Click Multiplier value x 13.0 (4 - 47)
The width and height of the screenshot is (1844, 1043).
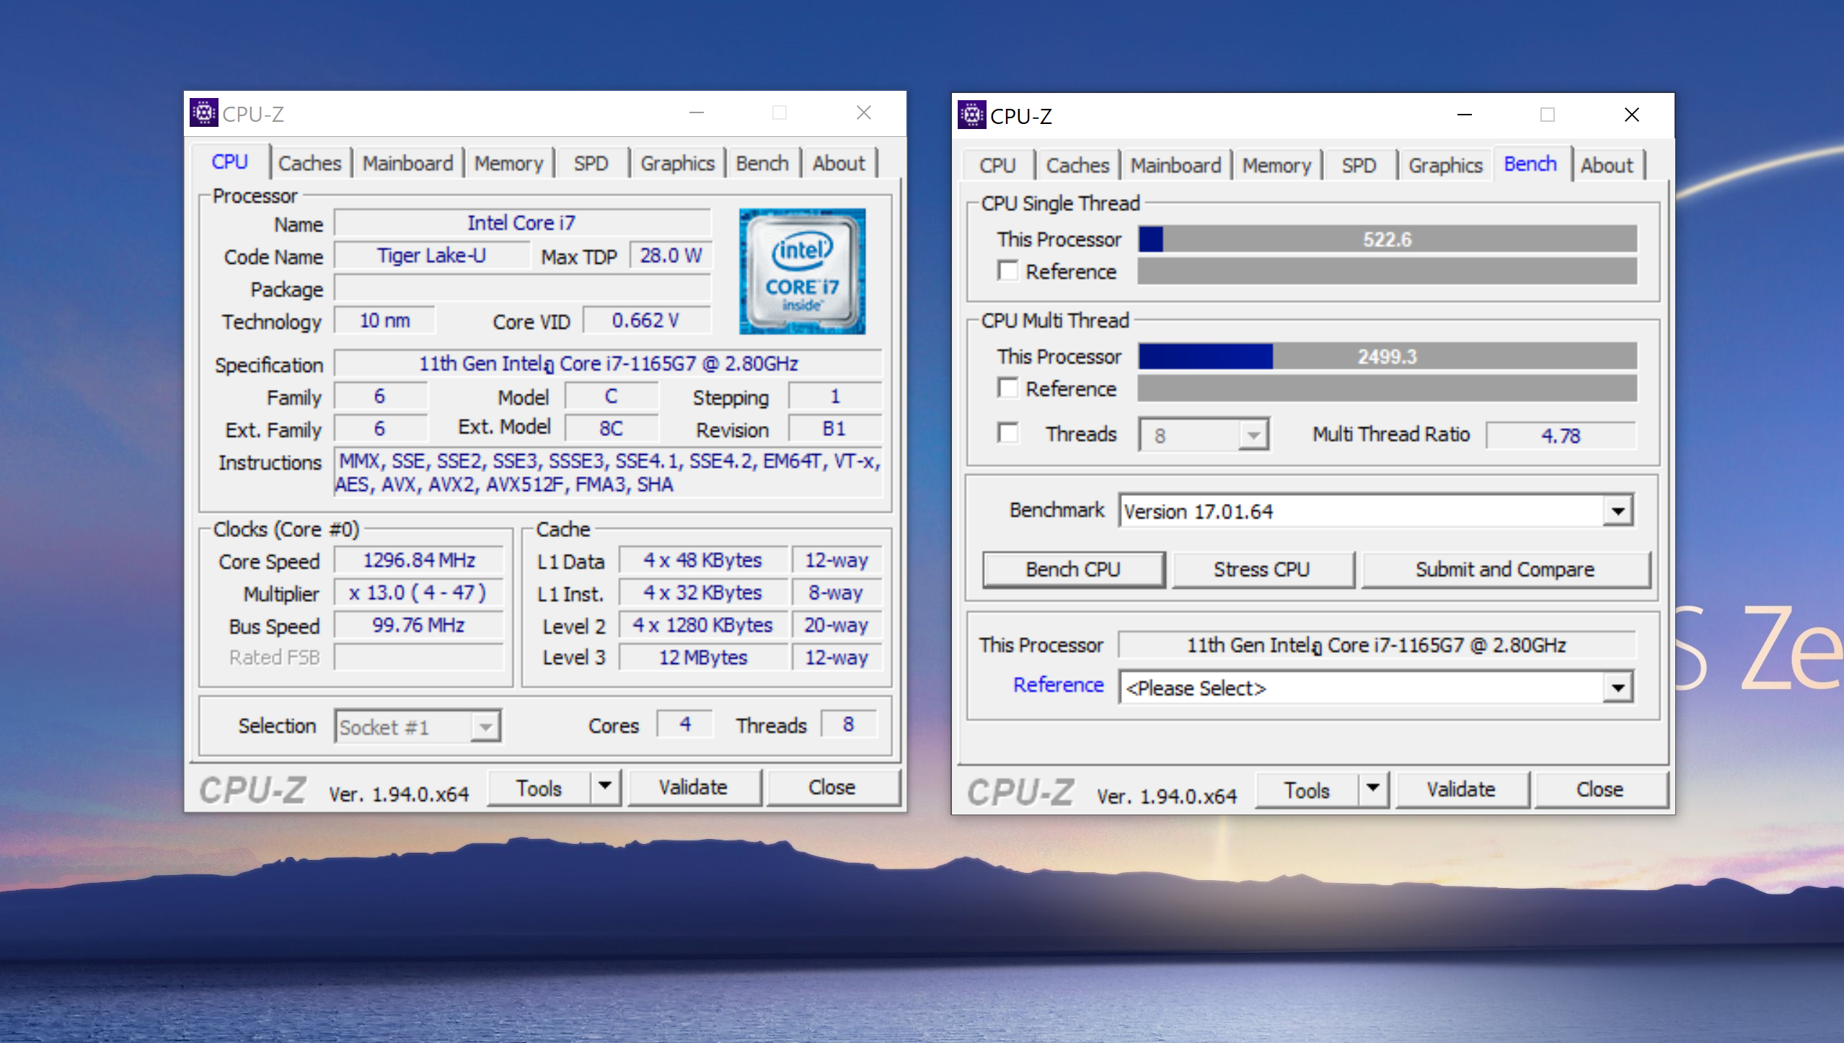point(419,592)
